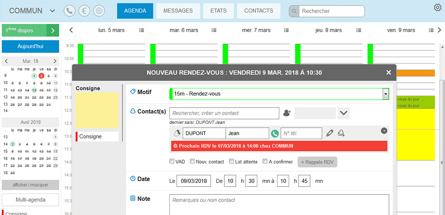Click the phone icon in header

[x=70, y=11]
